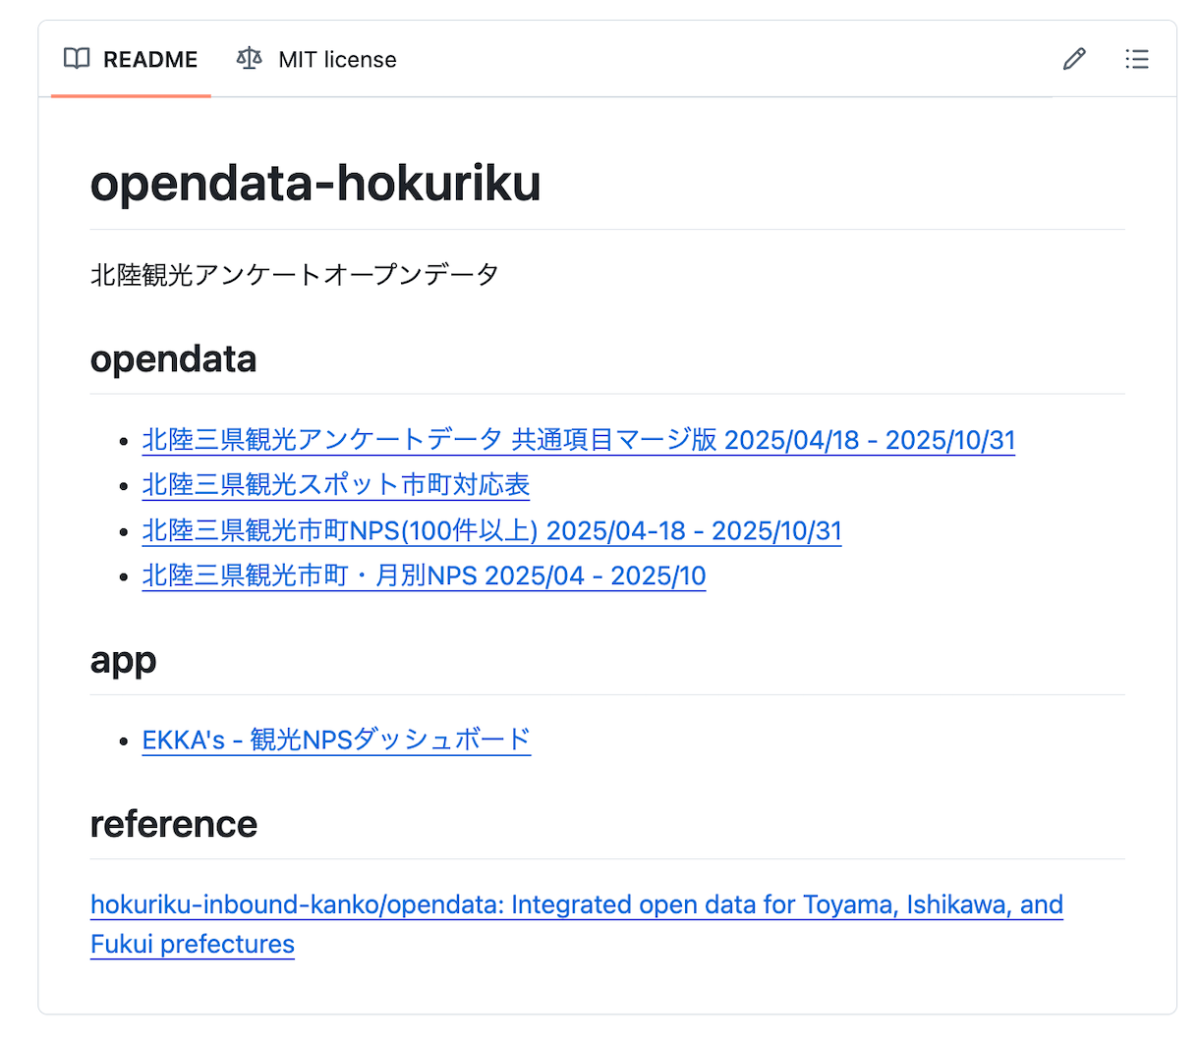Open 北陸三県観光市町NPS(100件以上) link
The image size is (1199, 1040).
491,531
